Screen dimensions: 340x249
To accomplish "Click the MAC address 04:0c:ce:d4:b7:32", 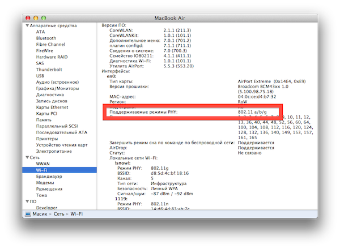I will tap(257, 97).
